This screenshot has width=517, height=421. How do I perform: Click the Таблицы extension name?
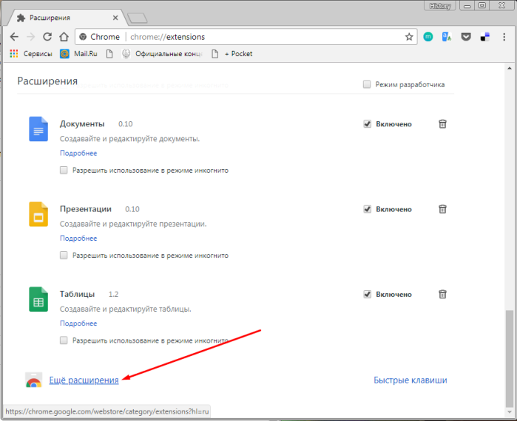[77, 294]
